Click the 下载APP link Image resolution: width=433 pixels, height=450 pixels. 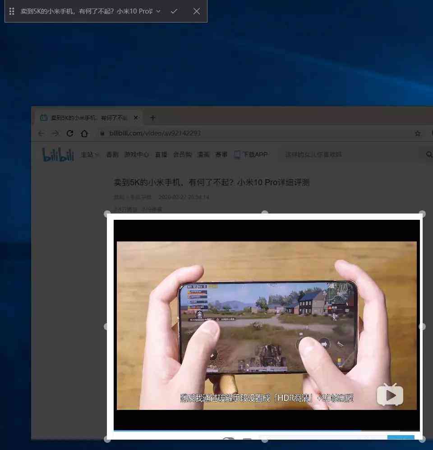[x=251, y=155]
